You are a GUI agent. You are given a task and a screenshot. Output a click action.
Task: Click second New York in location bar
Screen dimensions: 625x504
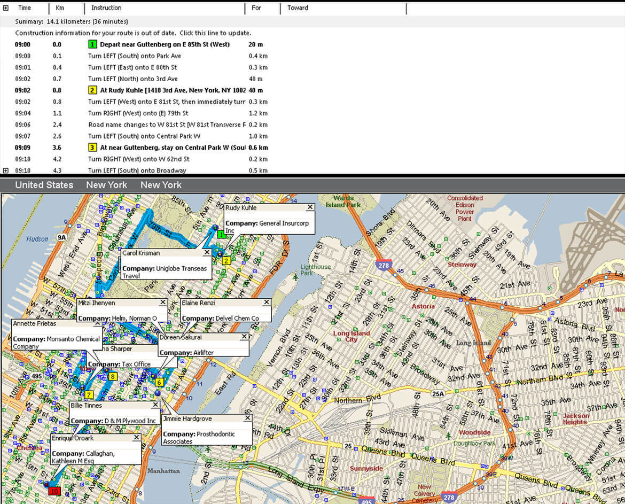[x=161, y=185]
